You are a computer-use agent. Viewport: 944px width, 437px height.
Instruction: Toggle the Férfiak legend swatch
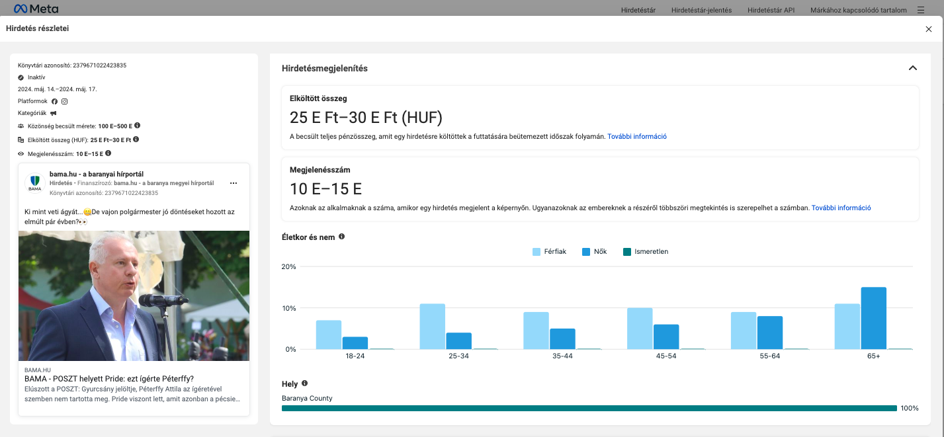click(536, 251)
